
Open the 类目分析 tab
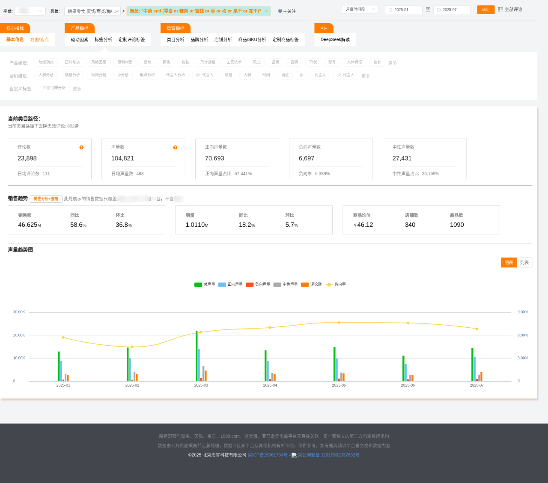pos(176,40)
